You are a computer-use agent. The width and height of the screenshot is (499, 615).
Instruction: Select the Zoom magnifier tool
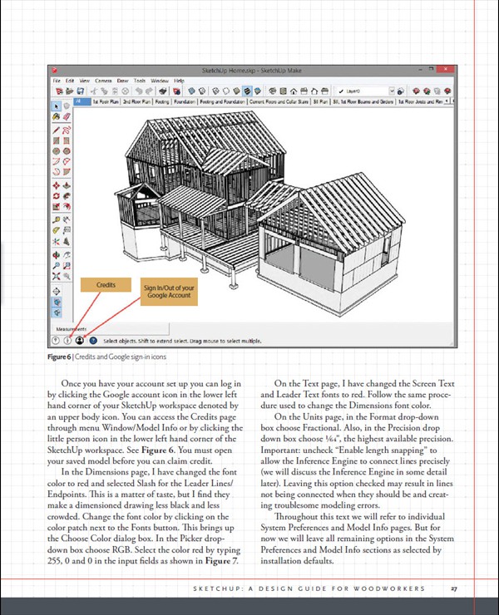click(57, 266)
